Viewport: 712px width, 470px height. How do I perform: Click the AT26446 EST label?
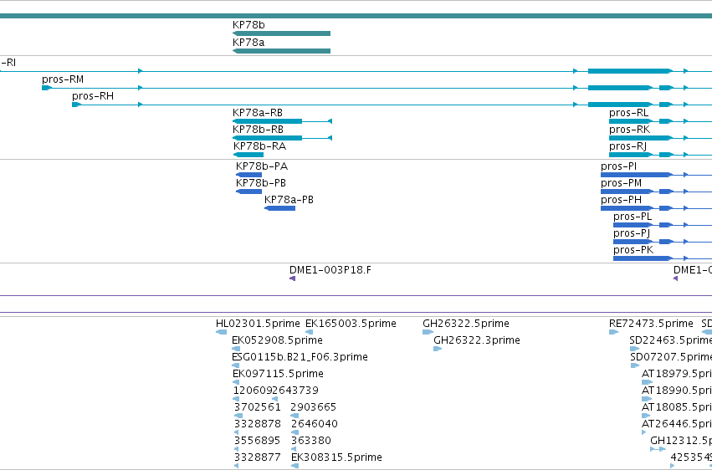[x=677, y=424]
